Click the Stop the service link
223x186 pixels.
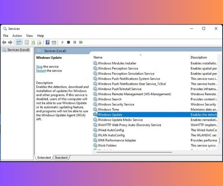39,67
